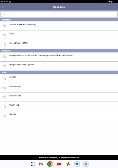Mark Independent Living Systems as favorite
This screenshot has height=168, width=118.
coord(5,66)
